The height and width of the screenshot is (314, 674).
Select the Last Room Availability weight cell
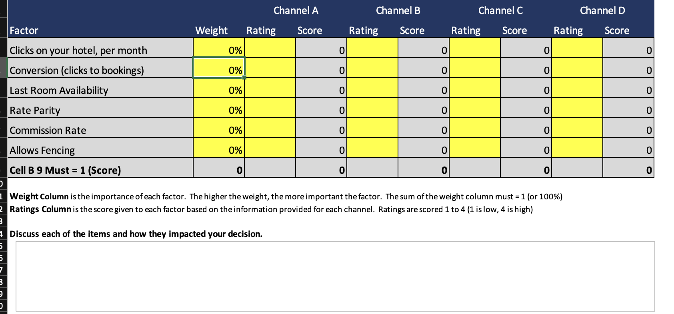coord(218,90)
